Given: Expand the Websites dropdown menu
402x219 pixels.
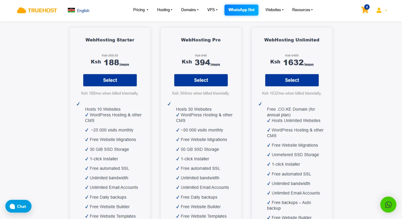Looking at the screenshot, I should click(274, 10).
